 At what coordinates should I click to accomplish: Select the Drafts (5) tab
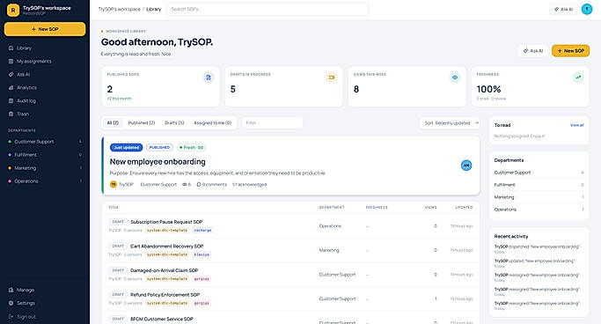tap(174, 123)
